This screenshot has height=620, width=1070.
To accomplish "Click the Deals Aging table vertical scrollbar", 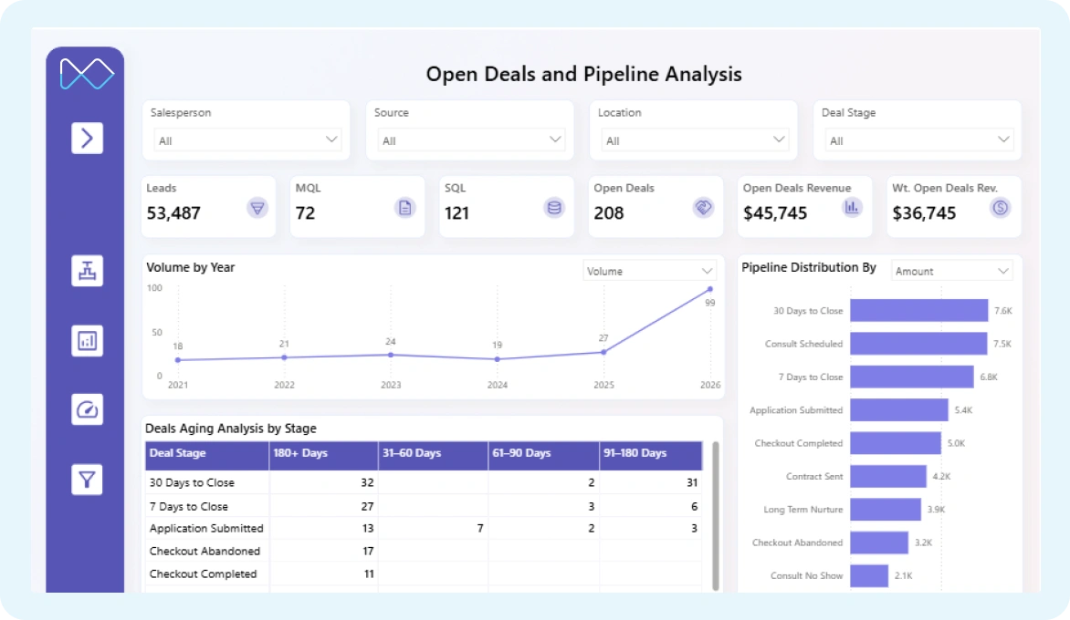I will (x=716, y=516).
